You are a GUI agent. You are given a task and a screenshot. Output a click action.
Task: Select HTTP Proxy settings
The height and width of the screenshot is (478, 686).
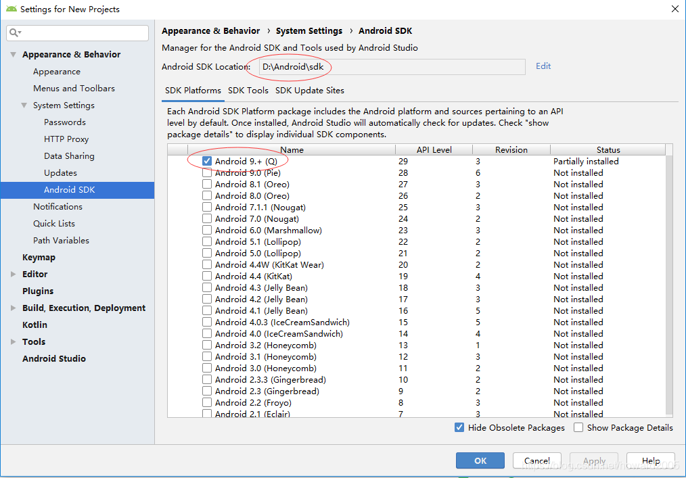(x=66, y=139)
